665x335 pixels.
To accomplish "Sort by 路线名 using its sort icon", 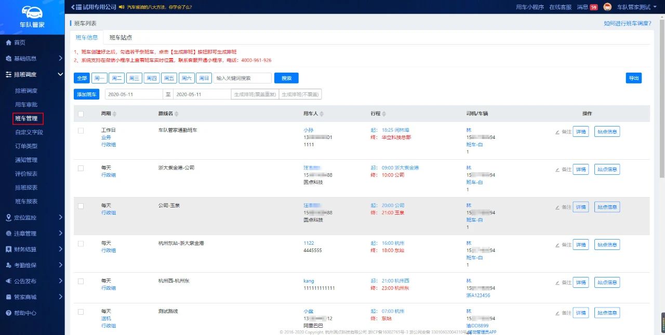I will 177,114.
